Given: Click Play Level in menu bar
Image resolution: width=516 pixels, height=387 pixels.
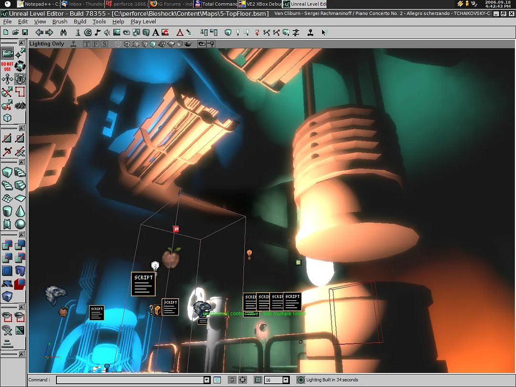Looking at the screenshot, I should point(143,21).
